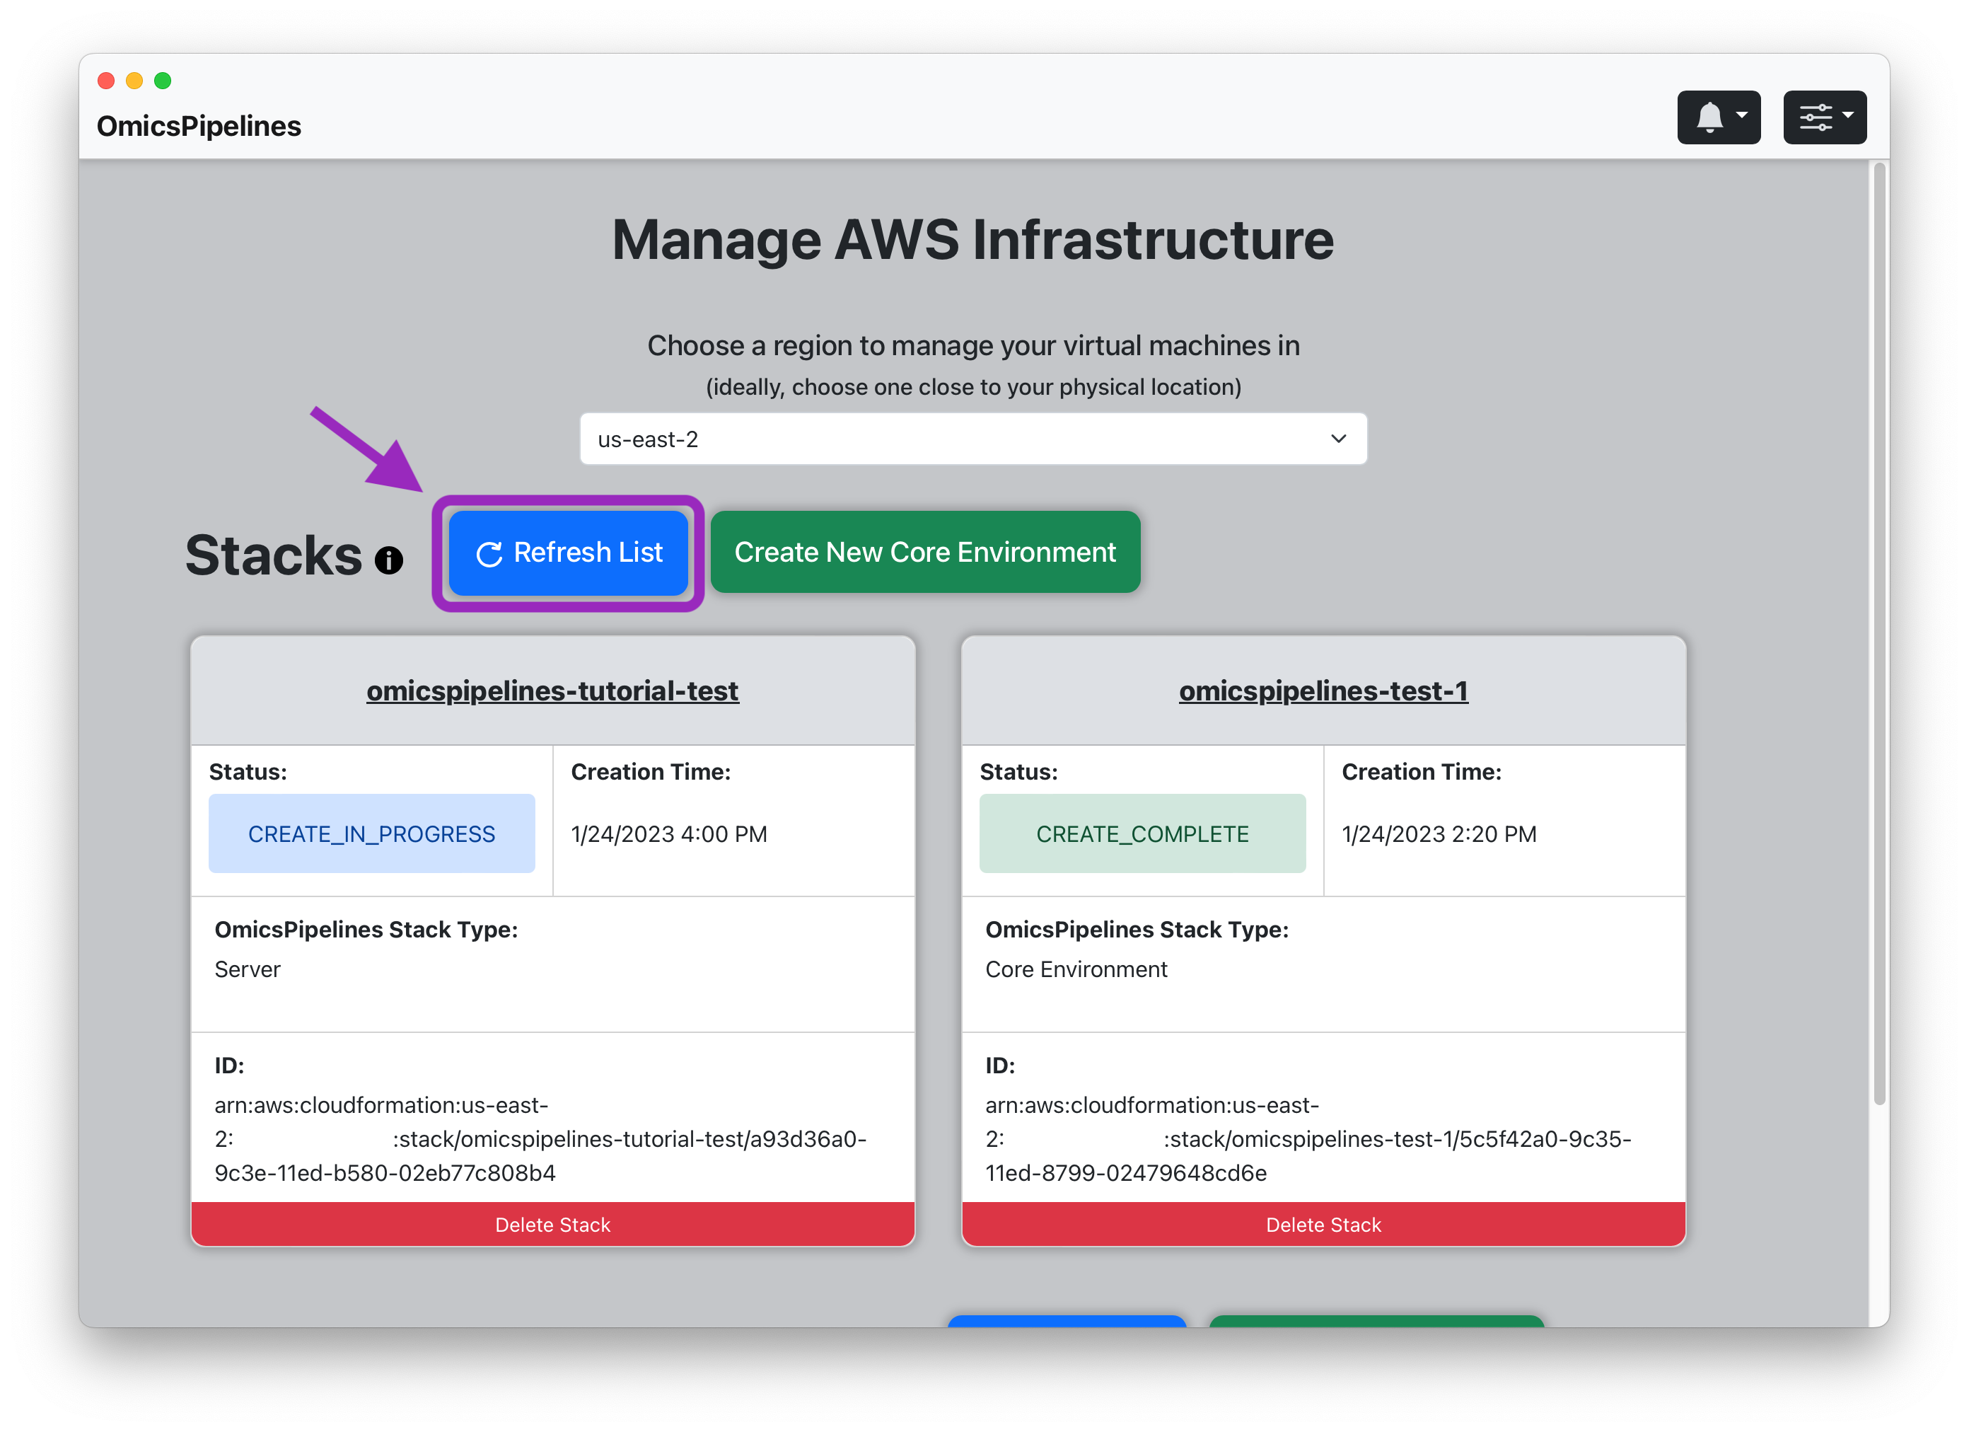Screen dimensions: 1969x1432
Task: Open the omicspipelines-test-1 stack link
Action: pyautogui.click(x=1323, y=691)
